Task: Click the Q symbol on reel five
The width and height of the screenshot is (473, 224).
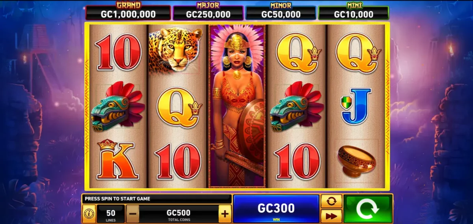Action: (x=356, y=53)
